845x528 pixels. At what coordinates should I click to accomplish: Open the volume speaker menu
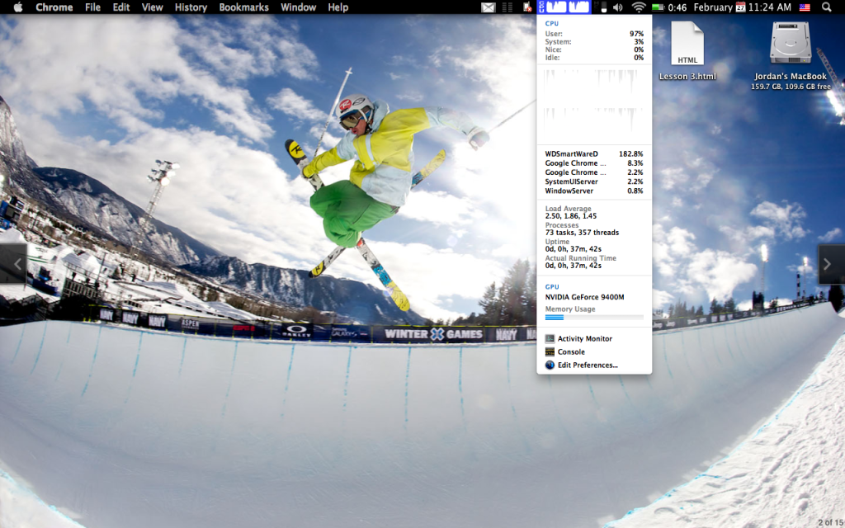618,7
